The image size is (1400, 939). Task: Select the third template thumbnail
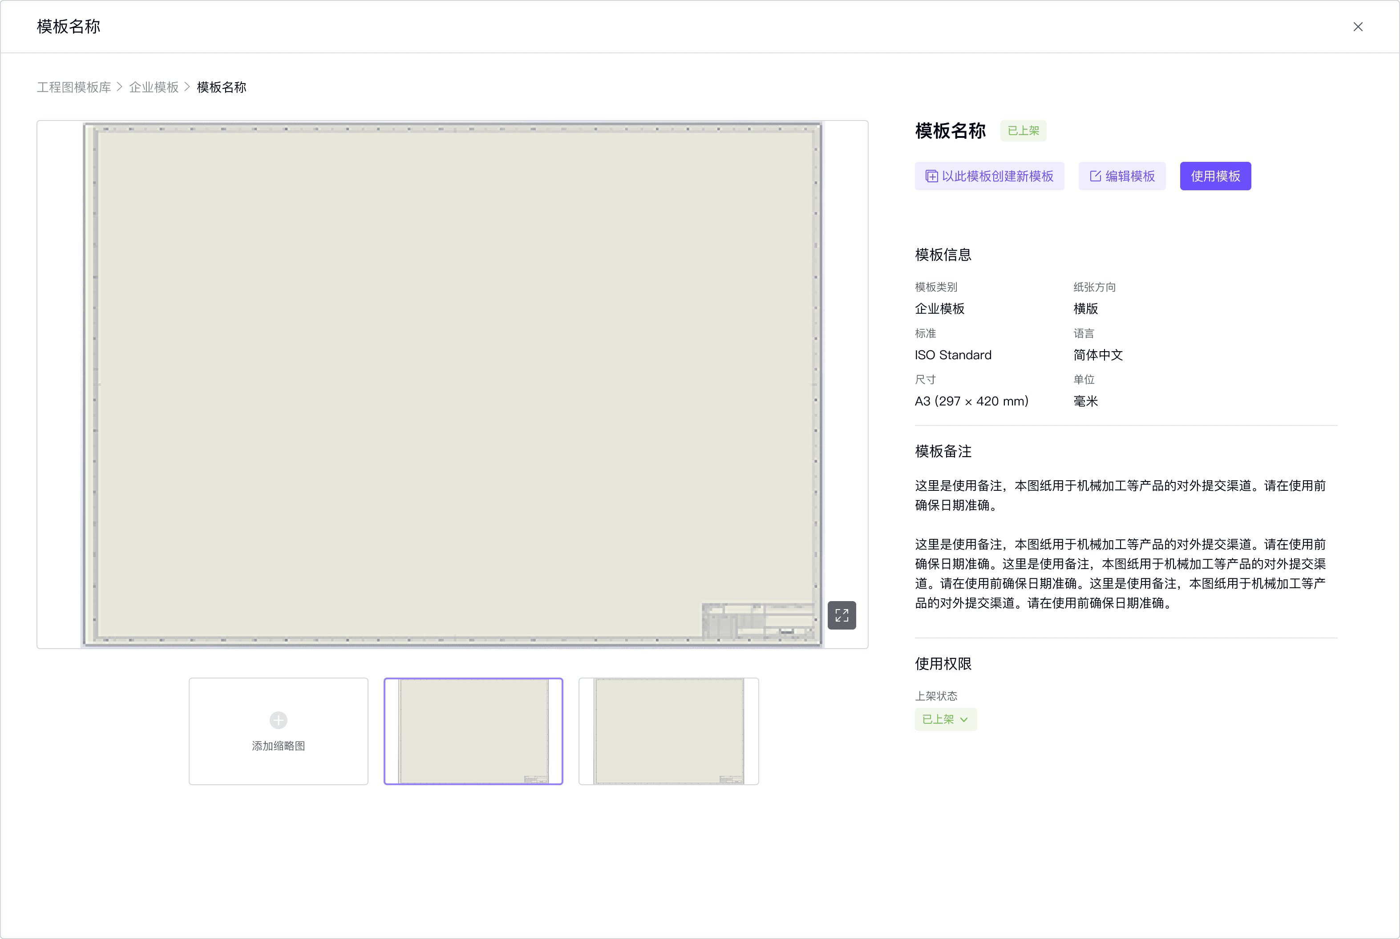pos(668,730)
